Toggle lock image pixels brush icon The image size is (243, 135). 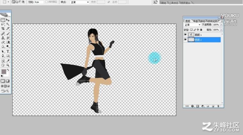195,30
